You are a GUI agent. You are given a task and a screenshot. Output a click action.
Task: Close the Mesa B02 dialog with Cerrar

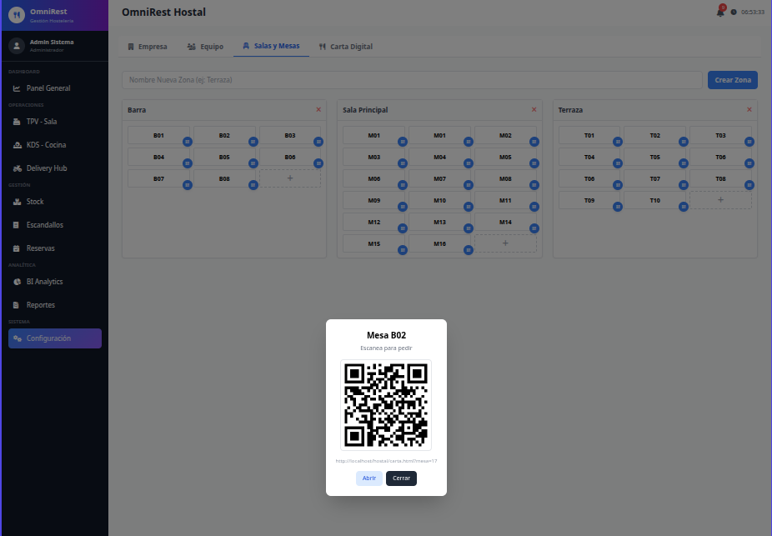pos(401,478)
